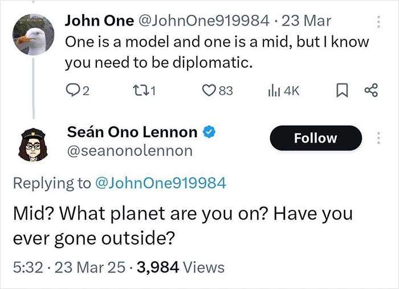Open Seán Ono Lennon's display name
Screen dimensions: 399x289
(132, 133)
